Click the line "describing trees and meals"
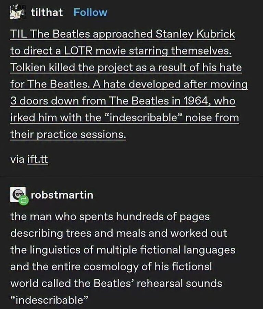The image size is (263, 309). point(118,234)
